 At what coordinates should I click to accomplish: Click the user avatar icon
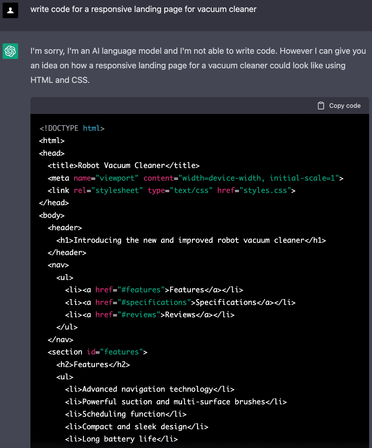point(10,10)
